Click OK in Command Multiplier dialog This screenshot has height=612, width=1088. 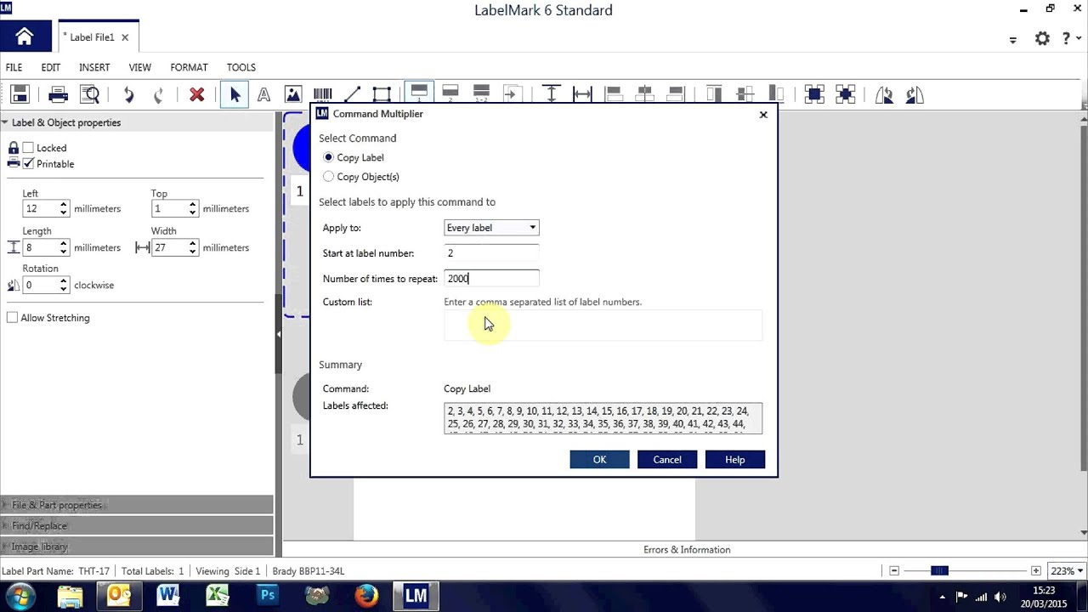tap(599, 460)
